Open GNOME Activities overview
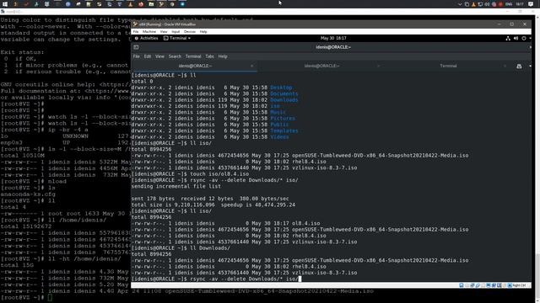The height and width of the screenshot is (303, 540). coord(146,38)
